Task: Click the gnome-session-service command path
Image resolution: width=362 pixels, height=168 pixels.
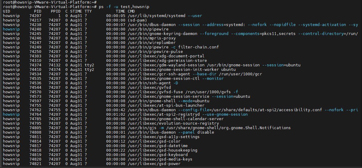Action: pos(169,97)
